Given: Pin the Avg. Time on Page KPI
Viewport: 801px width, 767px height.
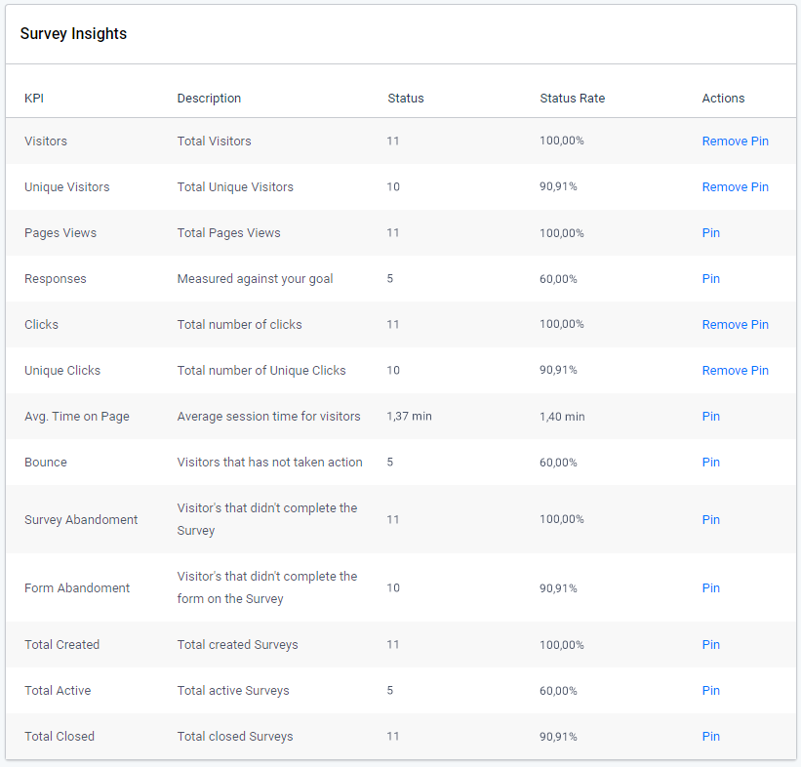Looking at the screenshot, I should coord(710,416).
